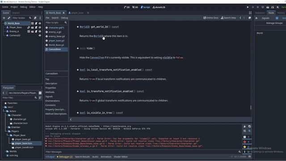
Task: Collapse the Actors folder
Action: tap(5, 111)
